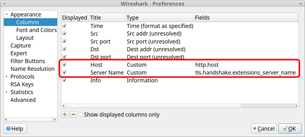Viewport: 305px width, 137px height.
Task: Click the red minus remove-column icon
Action: click(73, 115)
